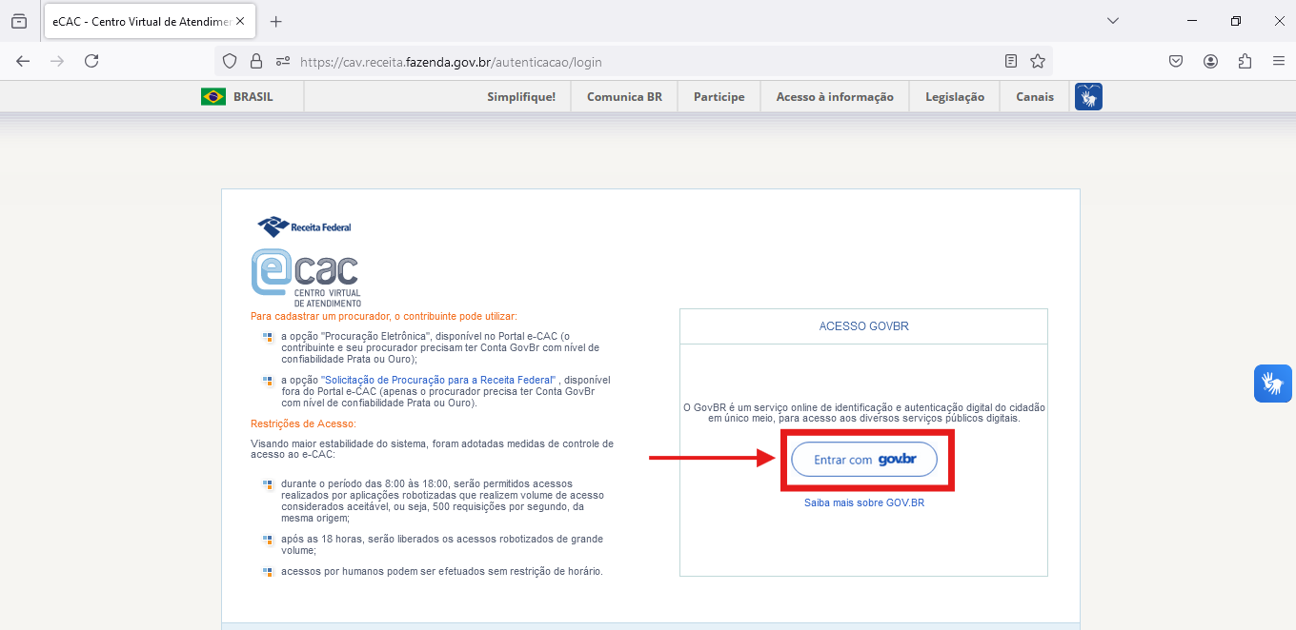This screenshot has width=1296, height=630.
Task: Open the floating VLibras accessibility widget
Action: [x=1273, y=384]
